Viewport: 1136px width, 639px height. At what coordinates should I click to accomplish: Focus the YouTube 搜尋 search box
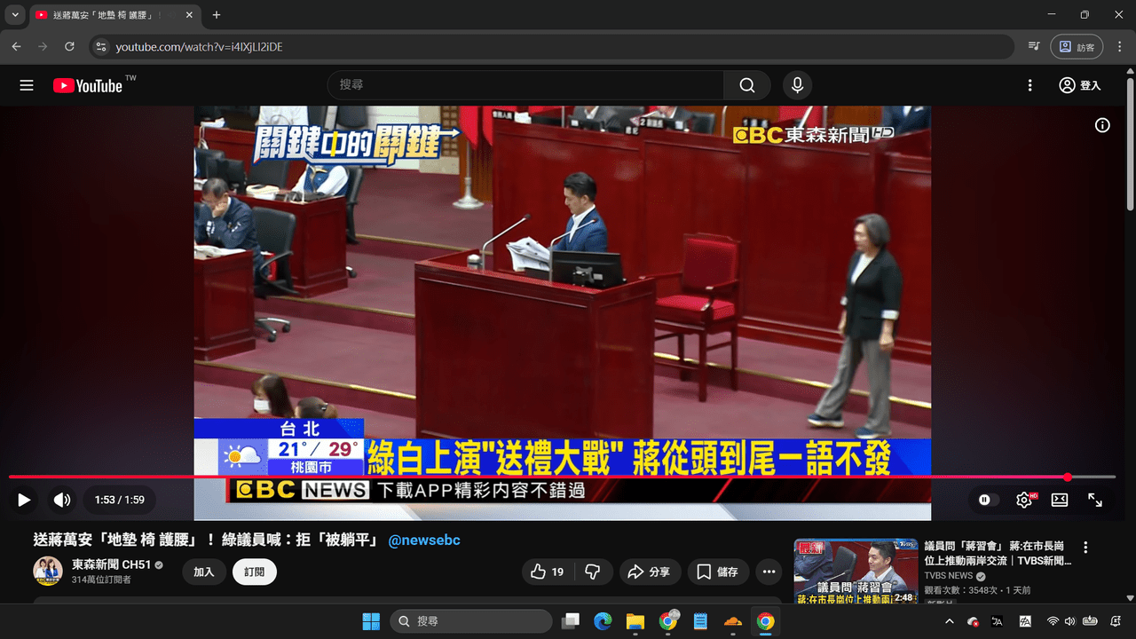pyautogui.click(x=525, y=85)
